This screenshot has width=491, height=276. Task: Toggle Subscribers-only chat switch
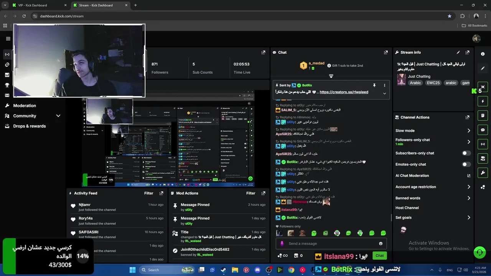(x=466, y=153)
